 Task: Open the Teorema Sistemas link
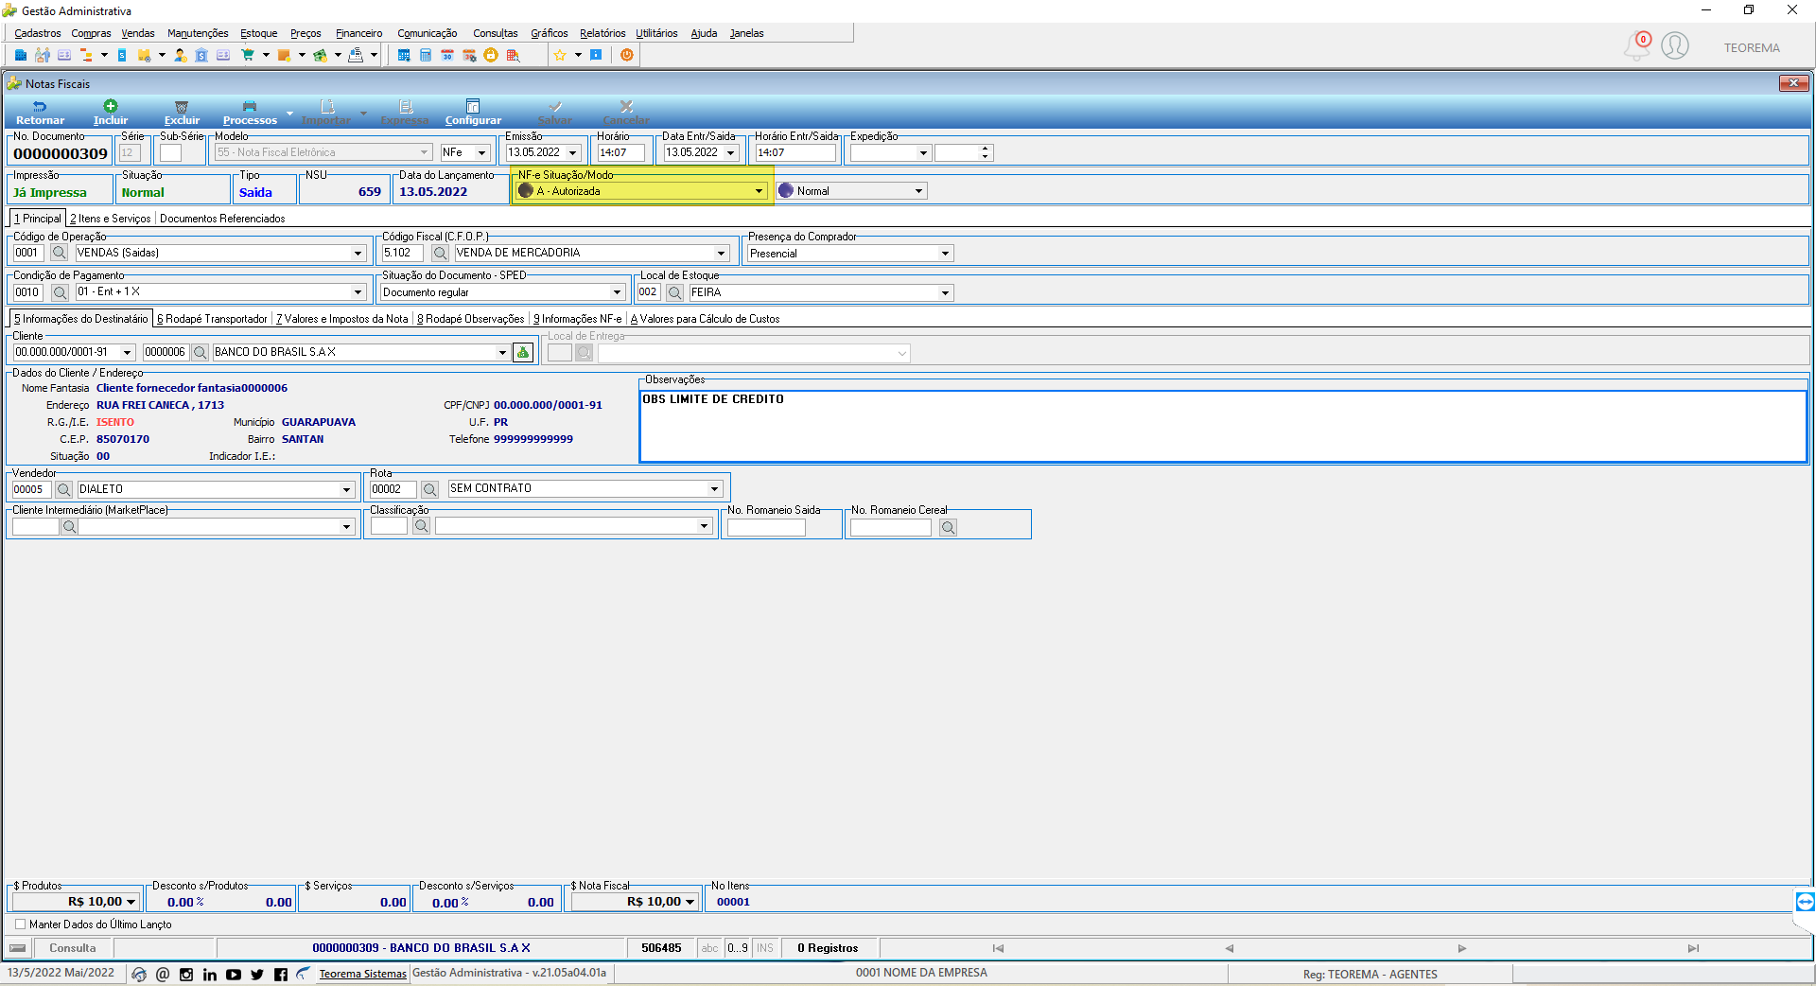(362, 974)
